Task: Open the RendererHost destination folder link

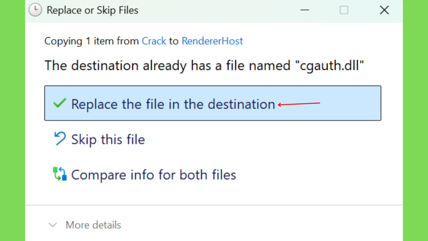Action: [212, 41]
